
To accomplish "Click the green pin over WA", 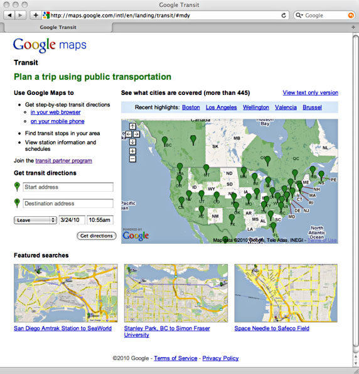I will click(x=180, y=167).
